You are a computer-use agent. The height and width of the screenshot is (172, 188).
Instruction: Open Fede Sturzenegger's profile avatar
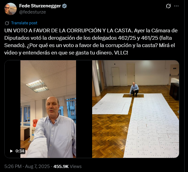click(11, 9)
